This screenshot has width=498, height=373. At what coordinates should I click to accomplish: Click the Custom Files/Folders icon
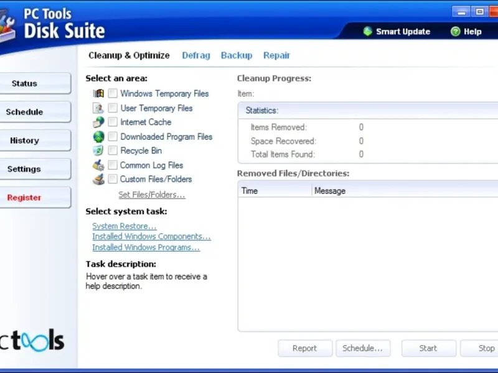click(x=98, y=179)
